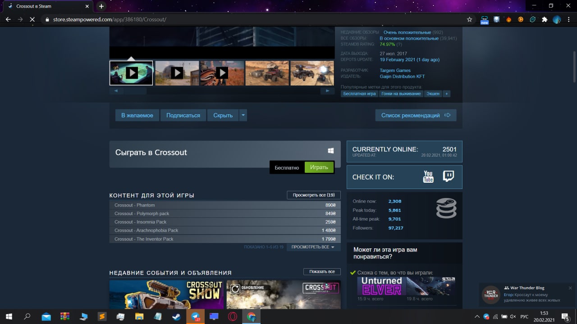Open the Crossout - Arachnophobia Pack row

tap(225, 230)
